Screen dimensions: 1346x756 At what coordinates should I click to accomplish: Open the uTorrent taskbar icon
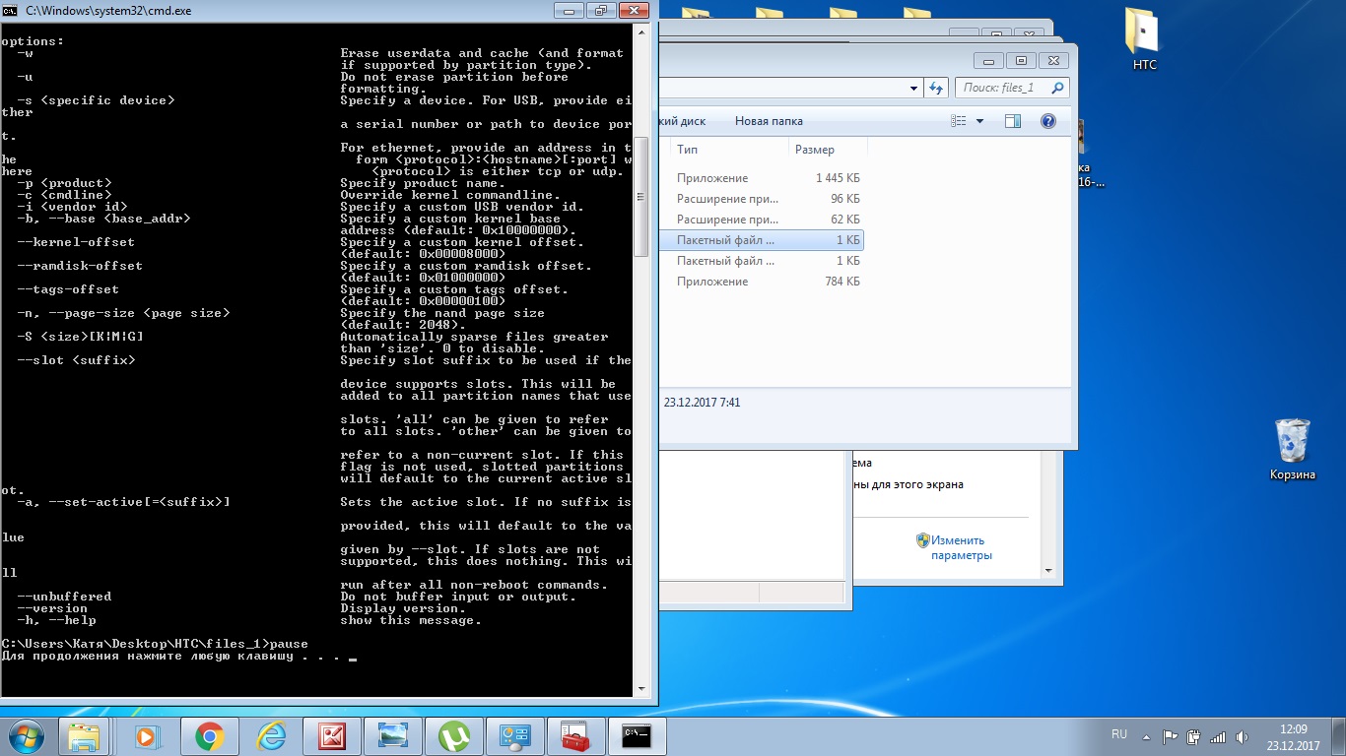[454, 736]
